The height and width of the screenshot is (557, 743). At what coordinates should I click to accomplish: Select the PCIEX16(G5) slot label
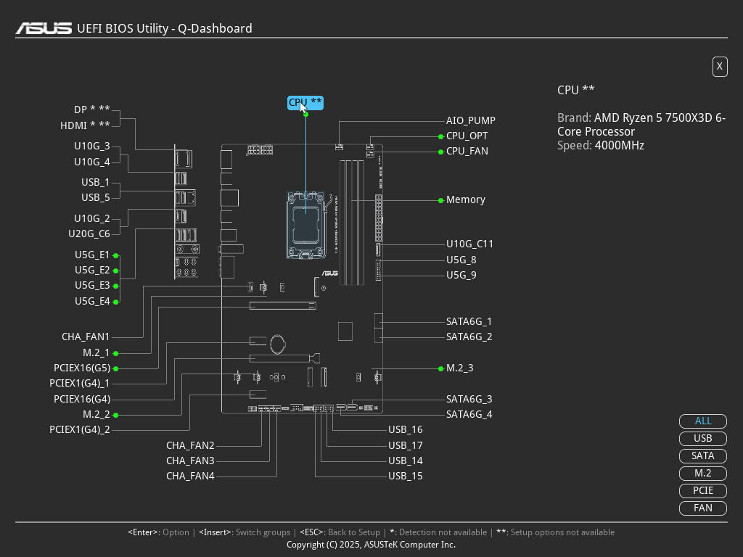[82, 368]
